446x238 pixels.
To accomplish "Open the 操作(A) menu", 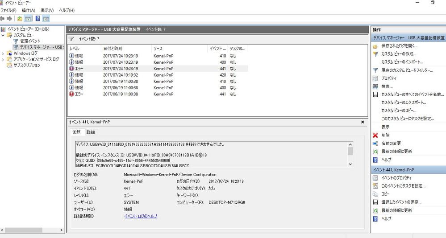I will (29, 10).
